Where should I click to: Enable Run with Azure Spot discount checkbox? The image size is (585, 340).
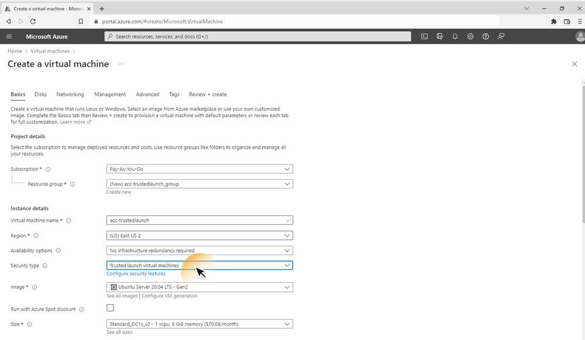pyautogui.click(x=111, y=308)
